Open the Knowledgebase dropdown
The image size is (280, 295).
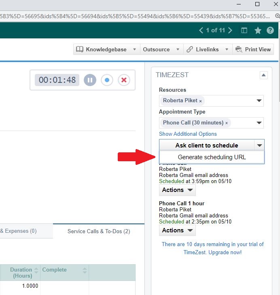(106, 49)
